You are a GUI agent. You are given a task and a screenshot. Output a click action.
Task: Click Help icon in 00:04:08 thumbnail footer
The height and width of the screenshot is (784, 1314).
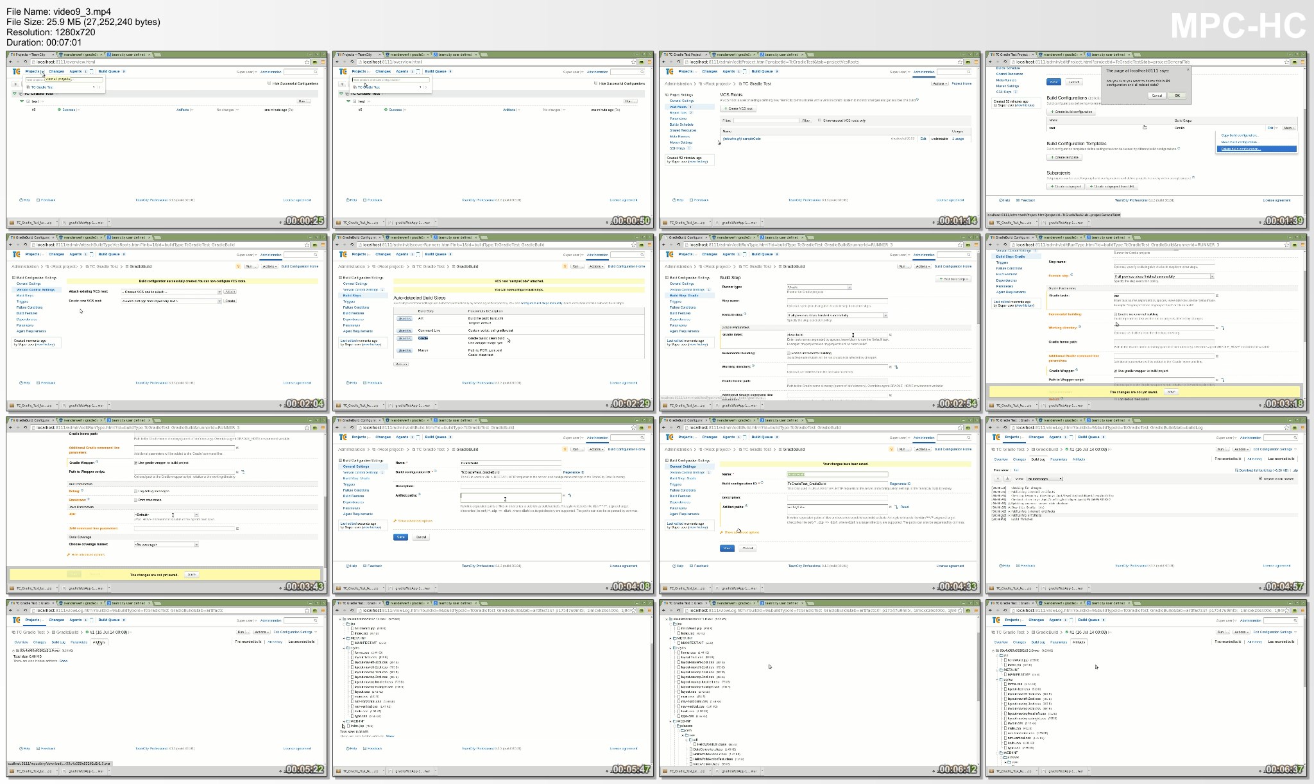tap(348, 566)
